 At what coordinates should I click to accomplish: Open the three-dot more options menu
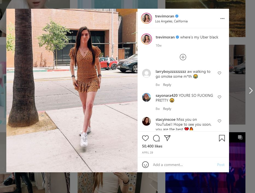pyautogui.click(x=222, y=19)
